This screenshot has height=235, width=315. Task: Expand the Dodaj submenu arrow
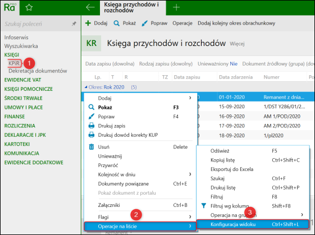click(x=190, y=98)
